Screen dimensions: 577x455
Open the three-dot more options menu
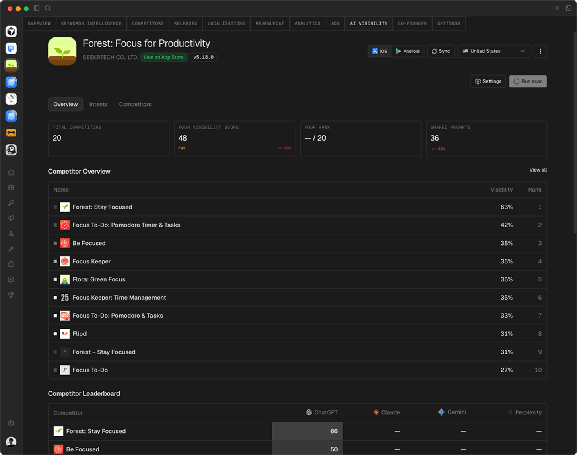540,51
